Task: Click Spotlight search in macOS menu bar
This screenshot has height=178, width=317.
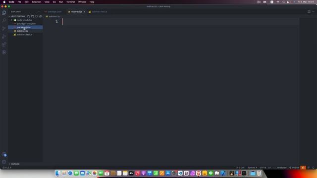Action: [x=283, y=2]
